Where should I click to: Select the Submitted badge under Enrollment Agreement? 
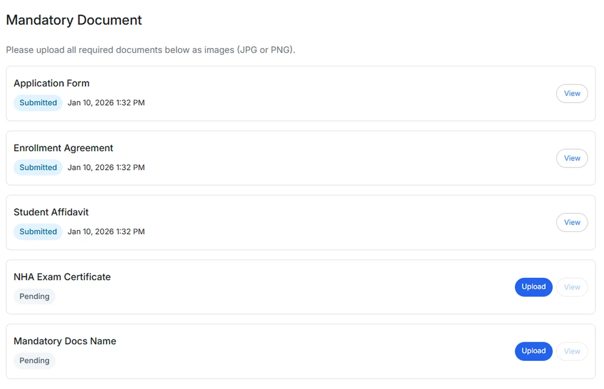[38, 167]
